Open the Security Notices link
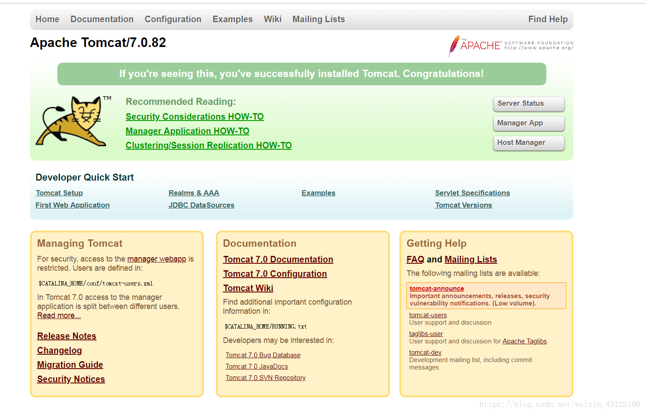The width and height of the screenshot is (645, 413). pos(71,379)
